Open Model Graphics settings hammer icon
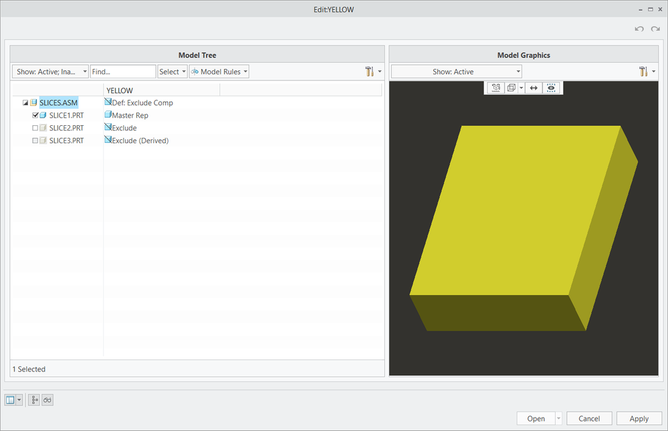This screenshot has height=431, width=668. 643,71
